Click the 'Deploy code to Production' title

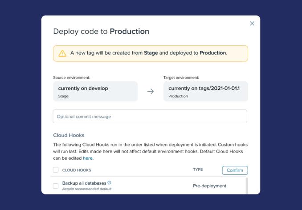[101, 32]
